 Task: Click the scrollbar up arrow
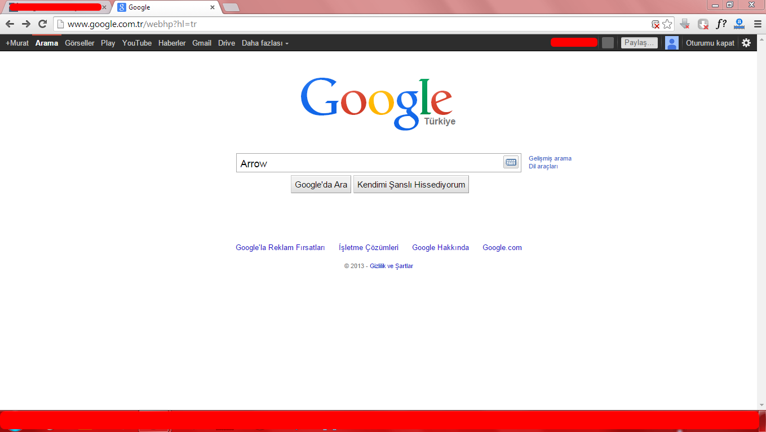point(761,38)
